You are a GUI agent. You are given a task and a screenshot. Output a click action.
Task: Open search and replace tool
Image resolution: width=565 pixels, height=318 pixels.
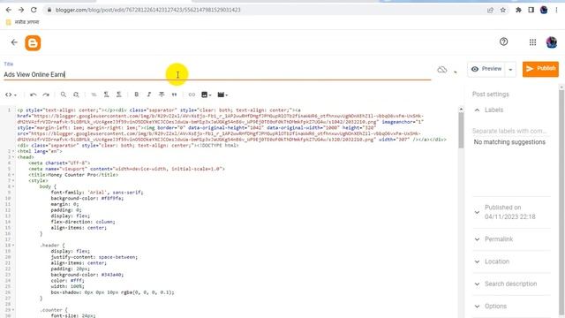click(76, 95)
